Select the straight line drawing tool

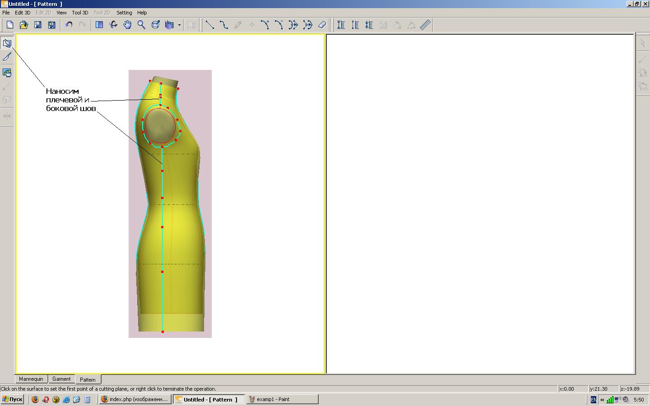(x=209, y=25)
